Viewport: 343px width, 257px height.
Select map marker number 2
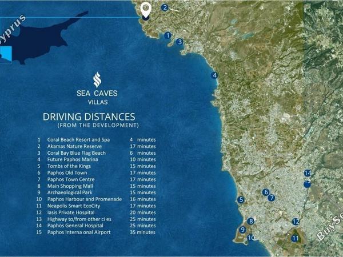click(165, 7)
